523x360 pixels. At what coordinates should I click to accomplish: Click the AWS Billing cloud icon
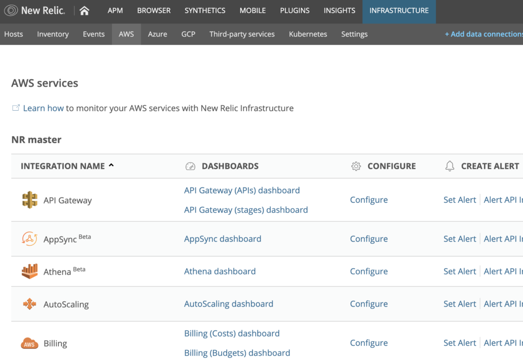click(x=30, y=343)
